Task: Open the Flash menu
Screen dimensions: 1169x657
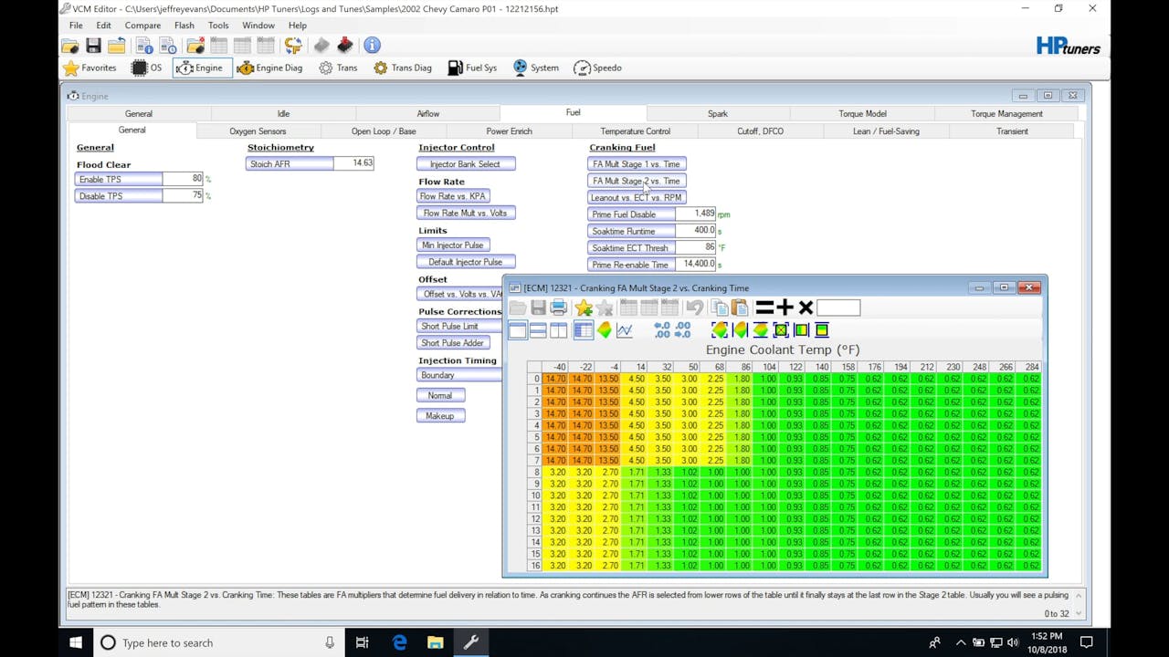Action: (184, 25)
